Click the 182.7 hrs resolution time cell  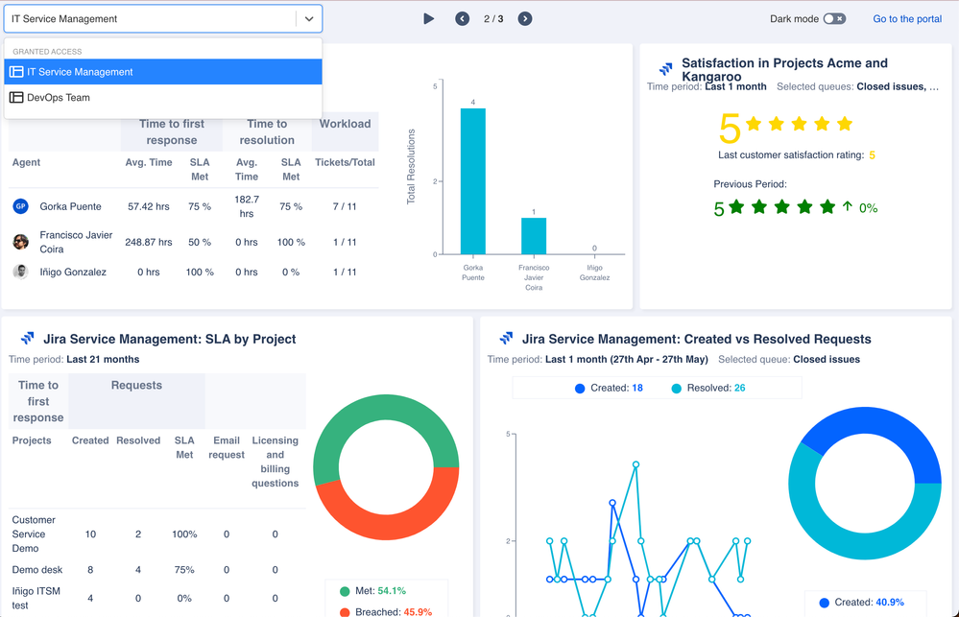pyautogui.click(x=247, y=206)
